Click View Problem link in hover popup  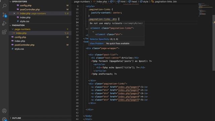pos(97,43)
